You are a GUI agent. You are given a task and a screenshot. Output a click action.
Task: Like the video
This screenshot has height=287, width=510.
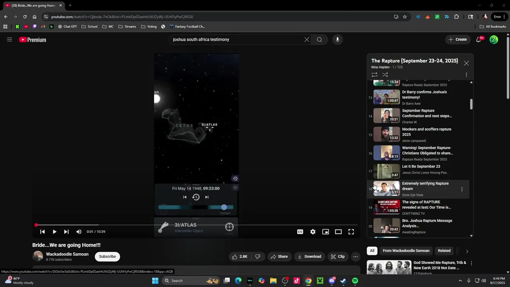(x=239, y=256)
